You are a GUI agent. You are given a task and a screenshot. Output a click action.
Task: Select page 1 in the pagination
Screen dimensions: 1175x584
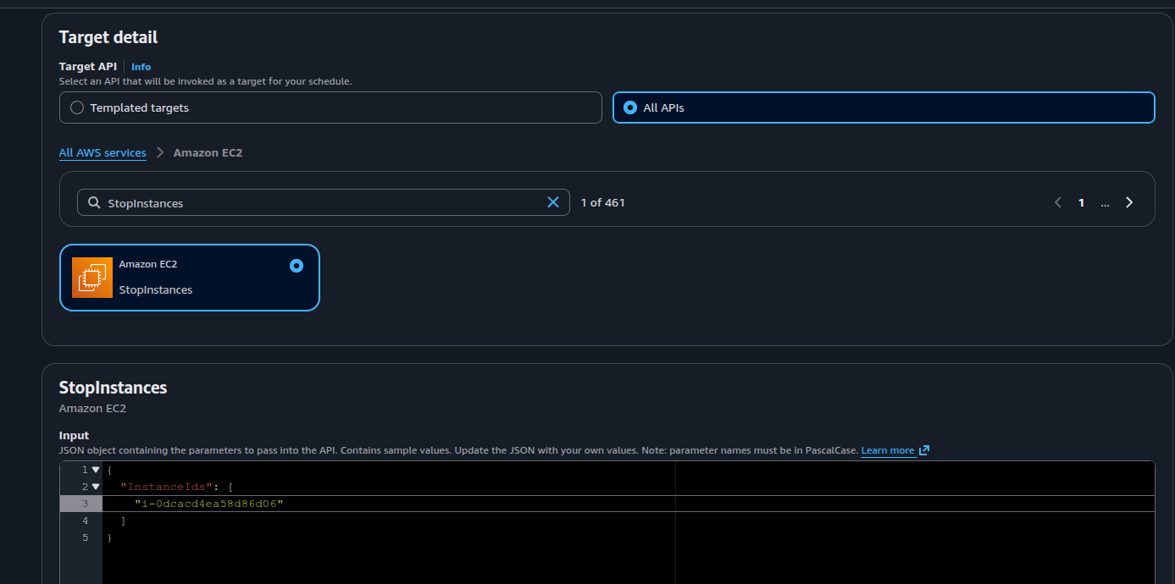click(x=1081, y=203)
